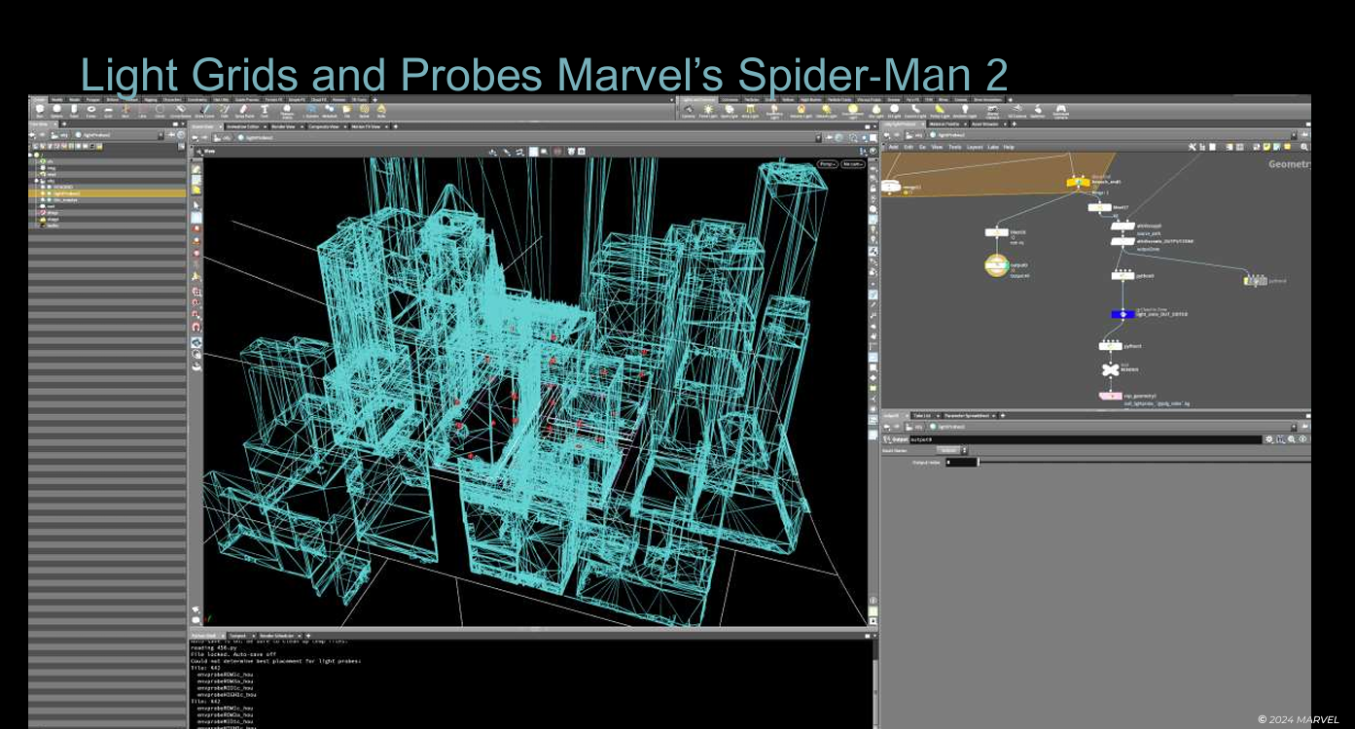Open the No cam camera dropdown
The height and width of the screenshot is (729, 1355).
tap(853, 164)
